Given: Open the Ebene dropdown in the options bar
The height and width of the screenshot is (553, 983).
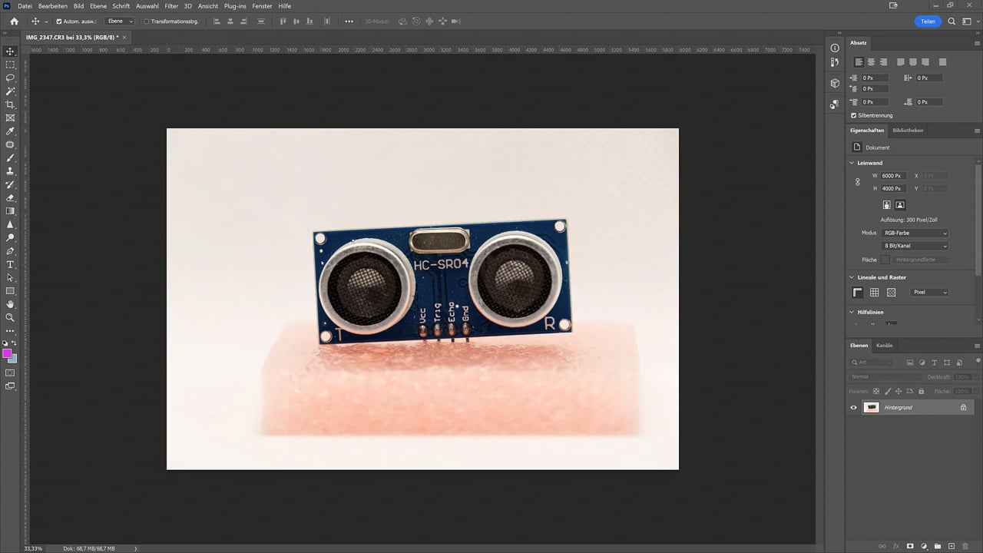Looking at the screenshot, I should pos(121,22).
